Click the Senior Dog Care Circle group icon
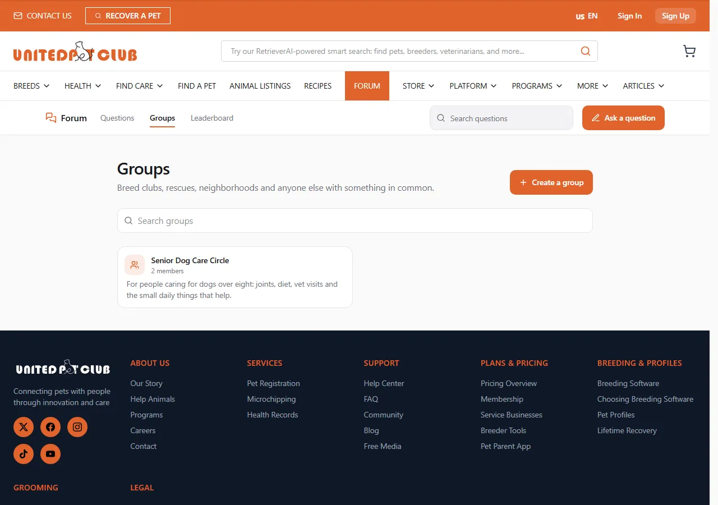The height and width of the screenshot is (505, 718). coord(135,265)
